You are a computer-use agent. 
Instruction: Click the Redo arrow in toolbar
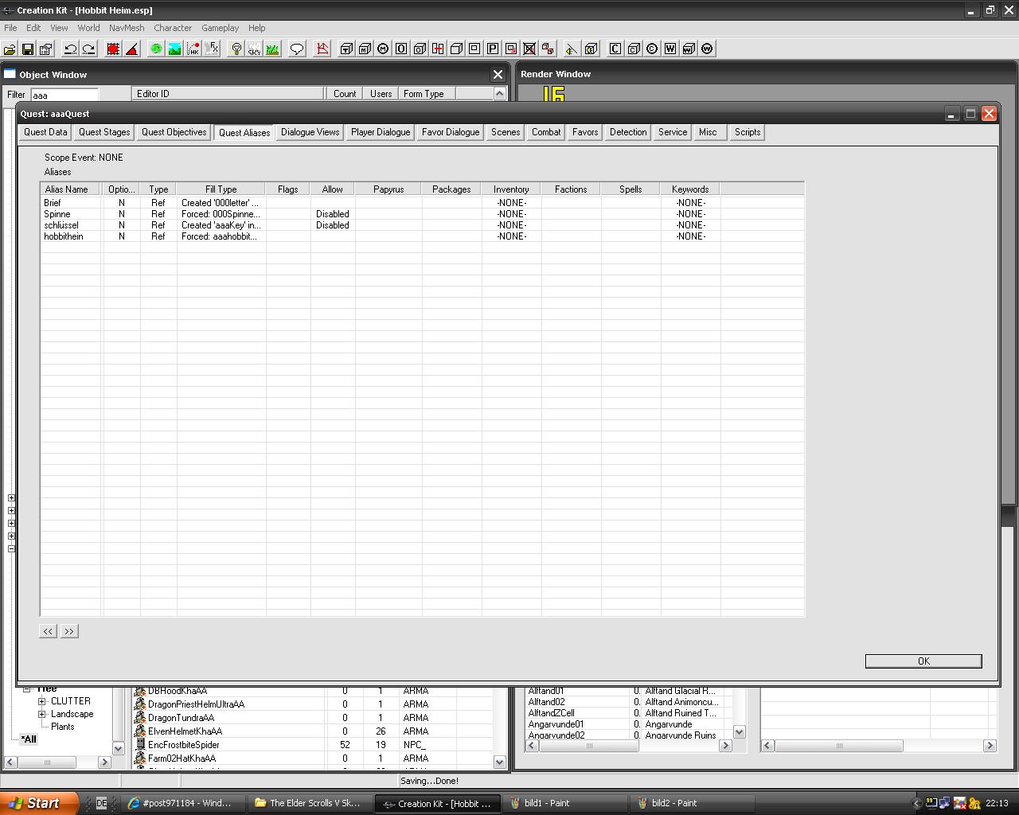pos(88,49)
